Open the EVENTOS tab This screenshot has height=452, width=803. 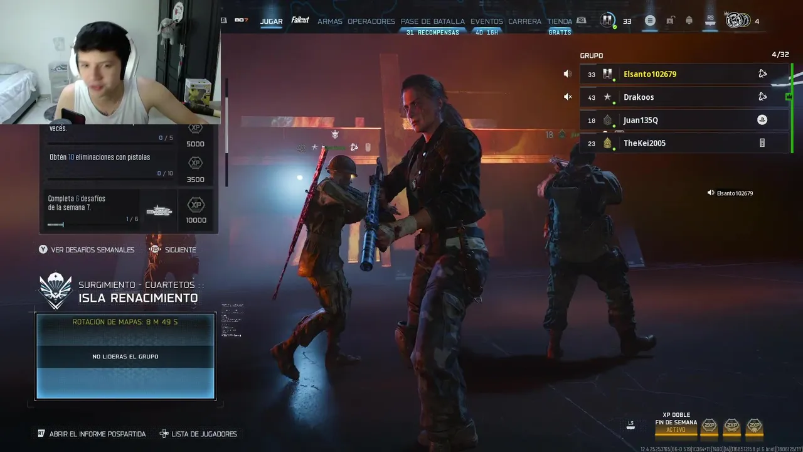487,21
